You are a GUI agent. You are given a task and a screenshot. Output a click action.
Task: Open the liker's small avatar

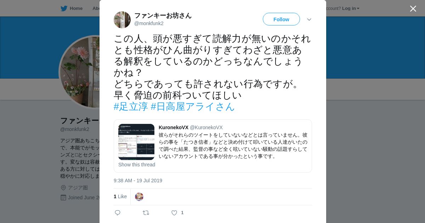coord(139,197)
